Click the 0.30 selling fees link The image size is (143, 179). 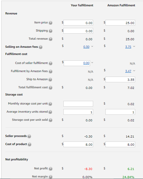pyautogui.click(x=86, y=47)
